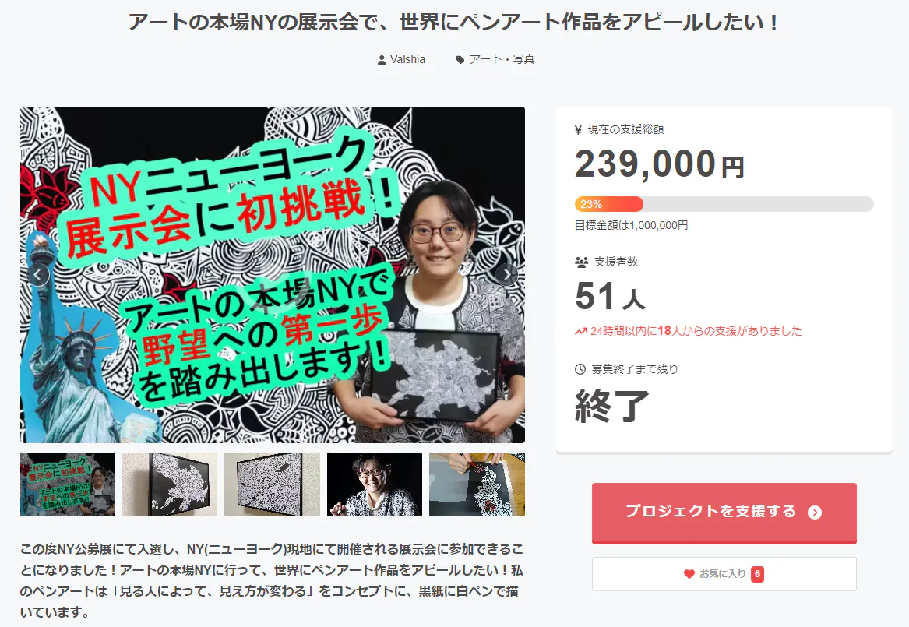Select the fourth thumbnail of artist portrait
This screenshot has width=909, height=627.
375,484
